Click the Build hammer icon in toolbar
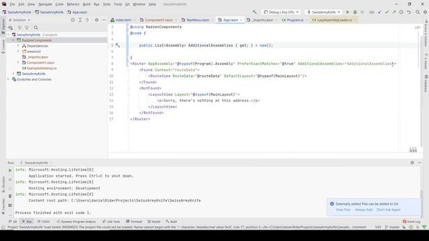429x241 pixels. tap(255, 12)
